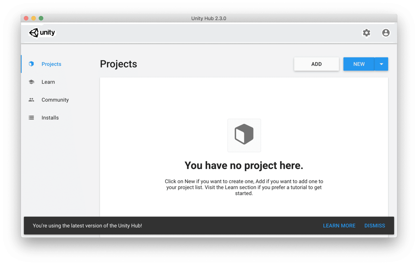The image size is (418, 265).
Task: Maximize window with green button
Action: 41,18
